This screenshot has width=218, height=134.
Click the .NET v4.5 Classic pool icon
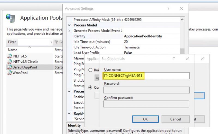point(10,62)
